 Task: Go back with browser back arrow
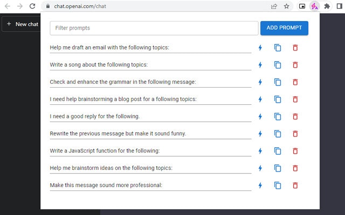click(x=8, y=6)
